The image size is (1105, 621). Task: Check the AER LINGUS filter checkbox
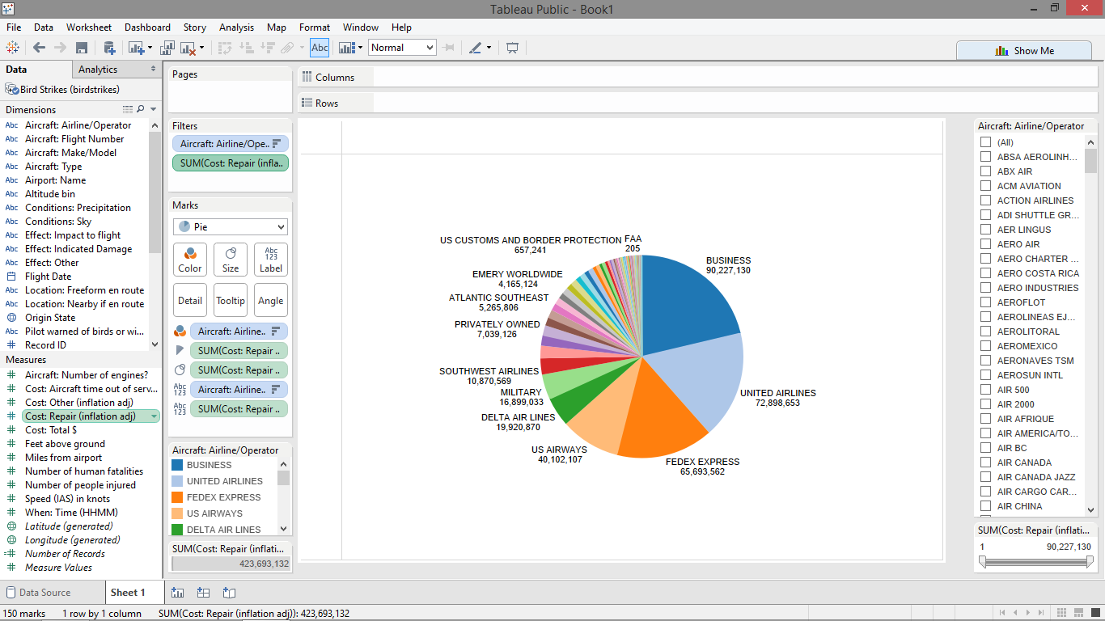[x=985, y=230]
